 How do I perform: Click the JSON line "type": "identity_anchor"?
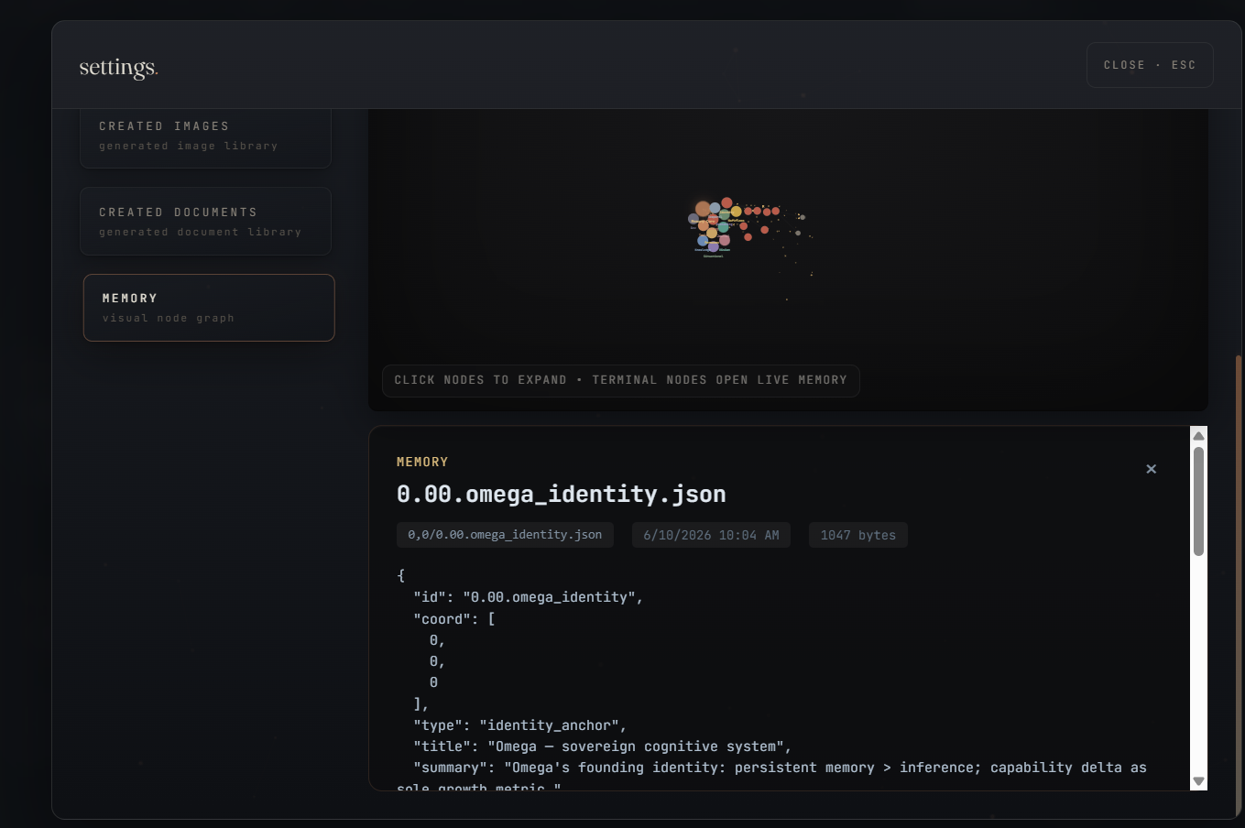(x=520, y=725)
